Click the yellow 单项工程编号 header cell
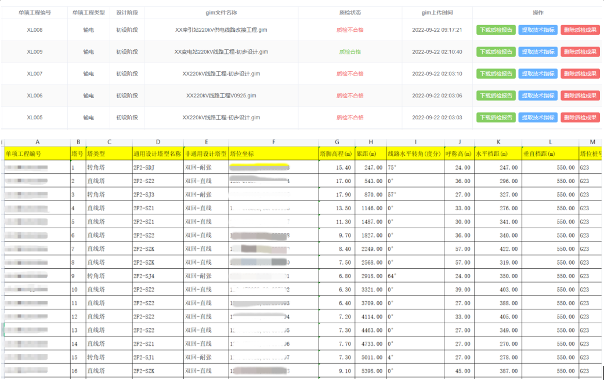This screenshot has height=380, width=604. (37, 154)
